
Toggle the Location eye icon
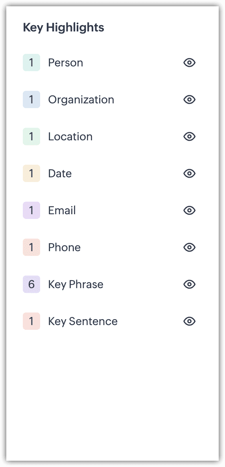tap(189, 136)
